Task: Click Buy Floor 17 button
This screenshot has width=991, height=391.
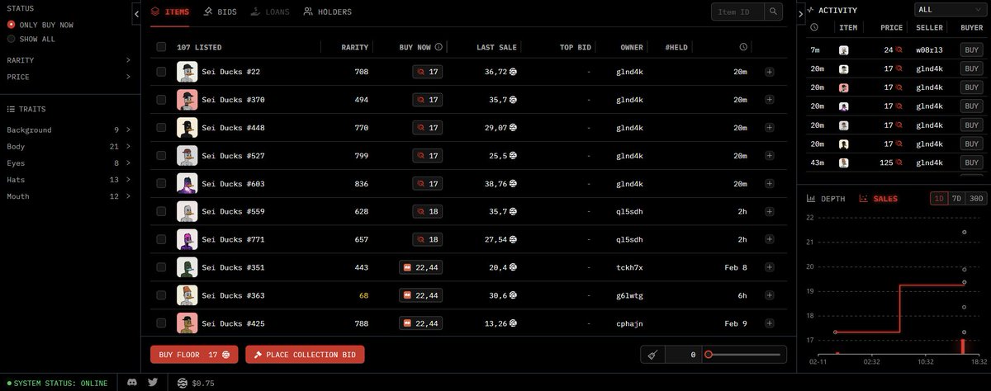Action: [194, 355]
